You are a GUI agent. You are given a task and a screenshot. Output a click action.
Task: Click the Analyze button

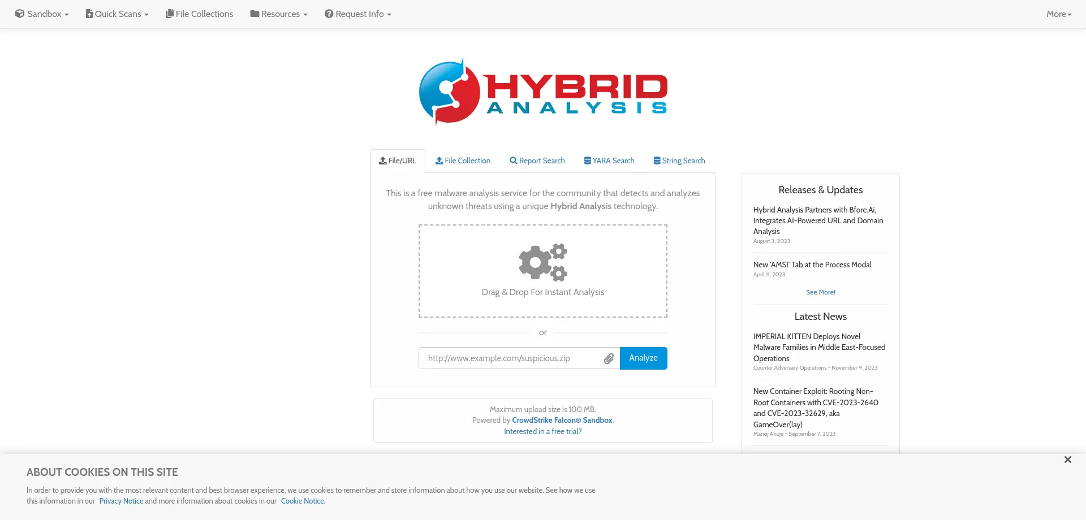click(x=644, y=358)
